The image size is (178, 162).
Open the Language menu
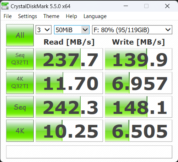(95, 16)
